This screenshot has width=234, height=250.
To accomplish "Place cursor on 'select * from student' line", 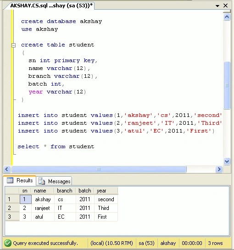I will (56, 146).
